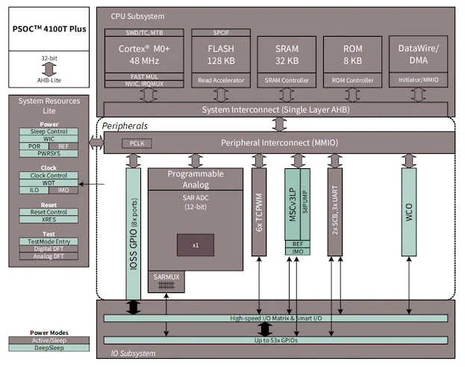
Task: Click the Up to 53x GPIOs bar
Action: pos(276,340)
